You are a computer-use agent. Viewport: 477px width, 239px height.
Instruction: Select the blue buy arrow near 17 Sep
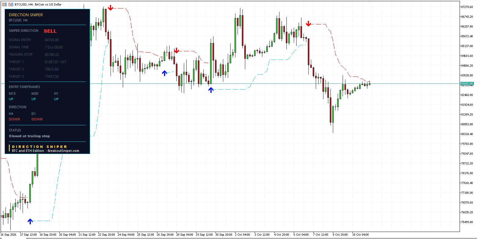[30, 221]
